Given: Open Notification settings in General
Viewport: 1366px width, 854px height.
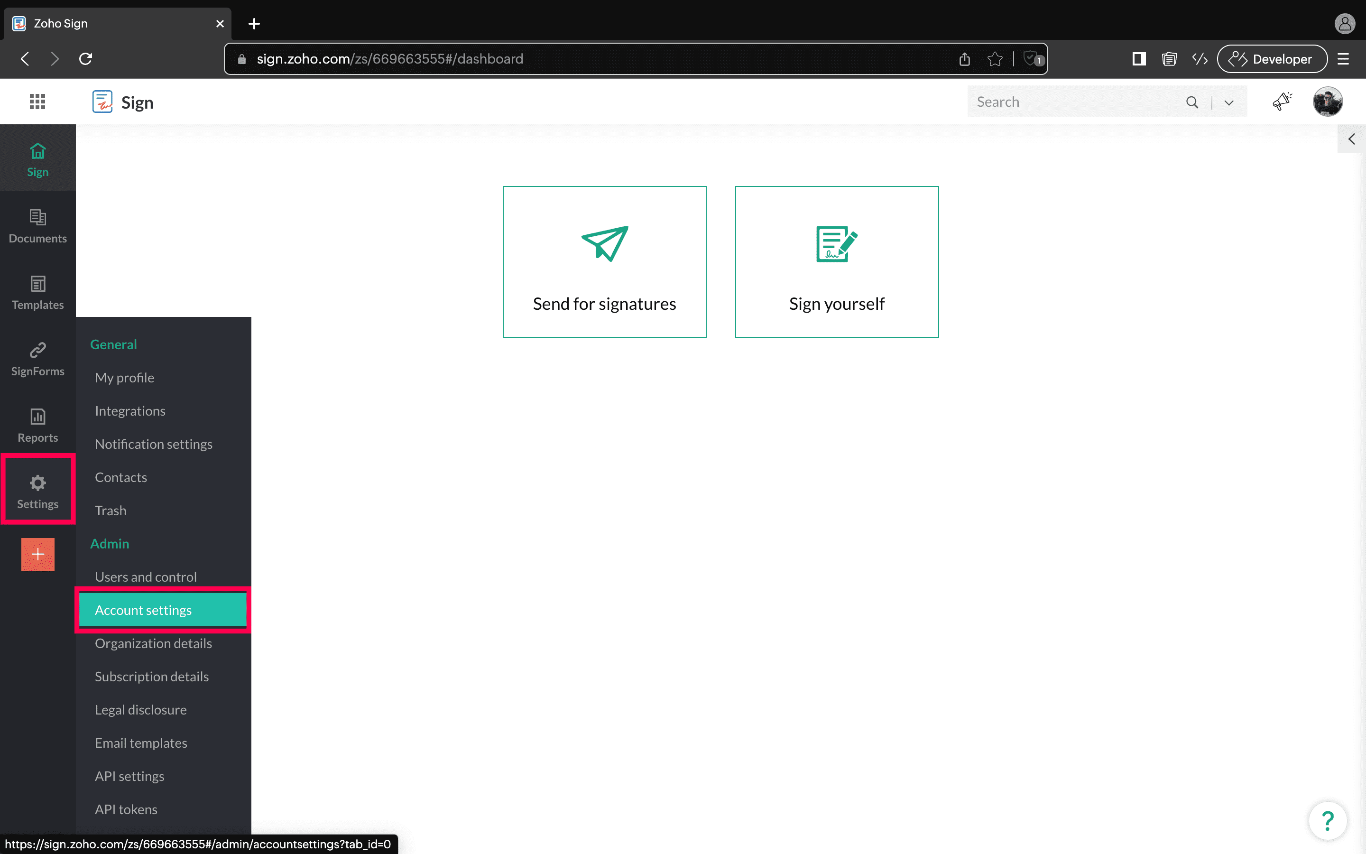Looking at the screenshot, I should point(154,444).
